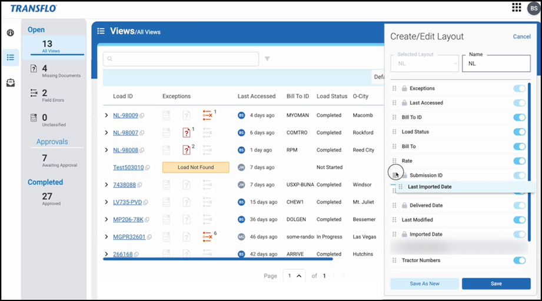Copy load ID Test503010 icon
Screen dimensions: 542x301
pyautogui.click(x=147, y=168)
